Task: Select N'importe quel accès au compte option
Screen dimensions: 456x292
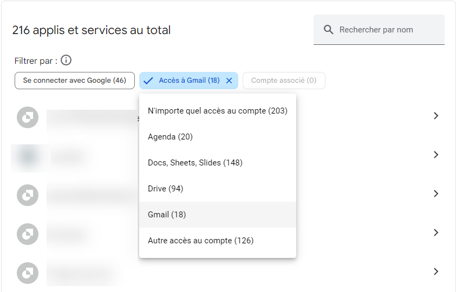Action: [x=217, y=111]
